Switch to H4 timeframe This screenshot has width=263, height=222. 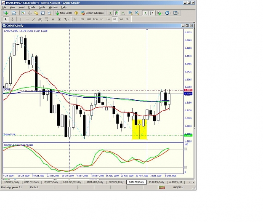coord(108,19)
